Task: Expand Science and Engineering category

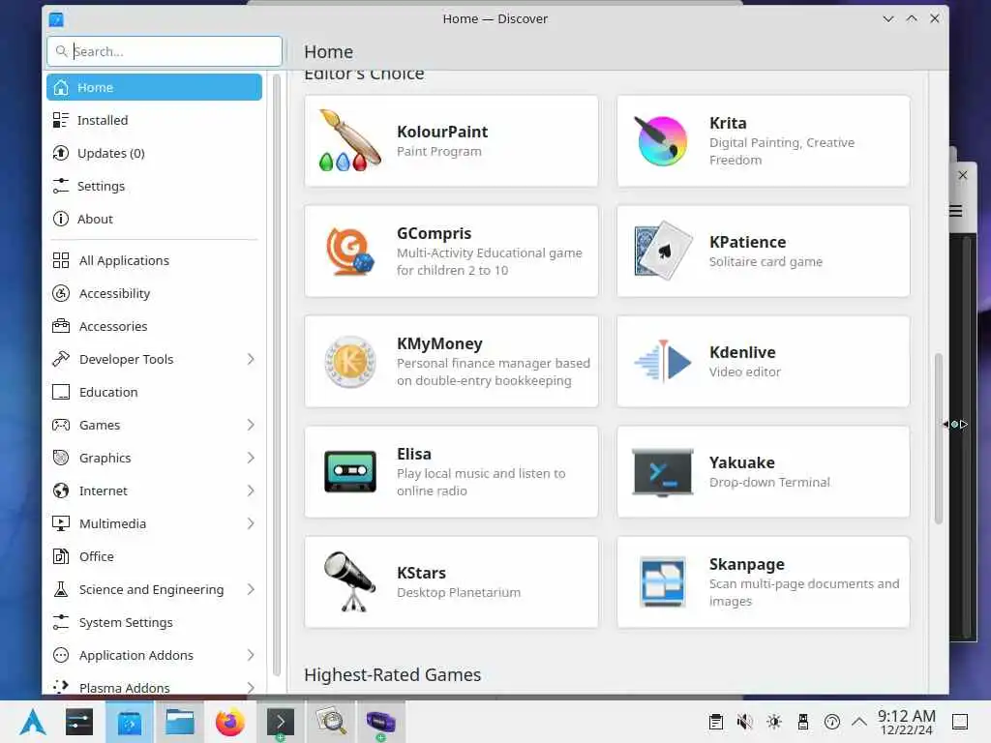Action: coord(251,589)
